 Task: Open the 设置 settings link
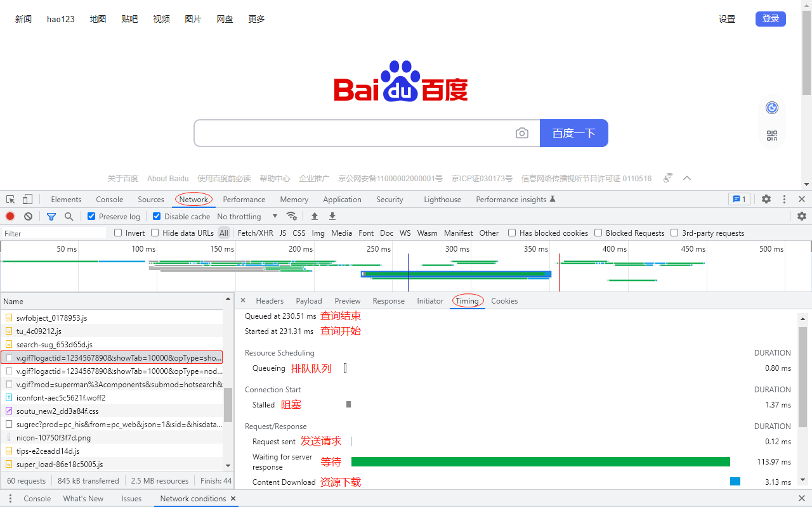click(727, 19)
